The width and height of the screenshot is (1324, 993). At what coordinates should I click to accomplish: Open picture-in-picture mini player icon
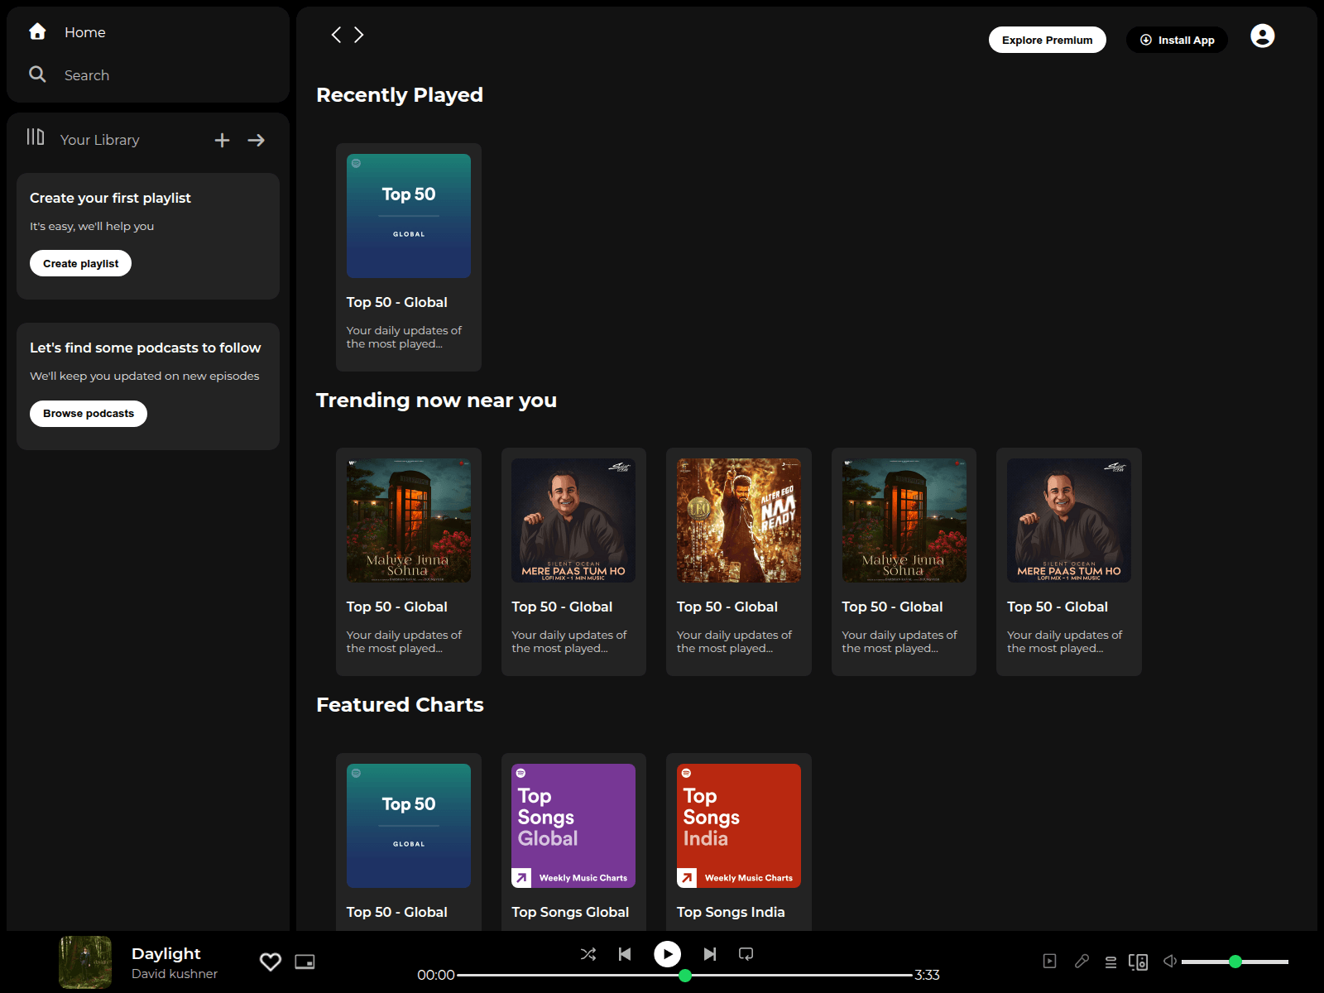pyautogui.click(x=305, y=962)
